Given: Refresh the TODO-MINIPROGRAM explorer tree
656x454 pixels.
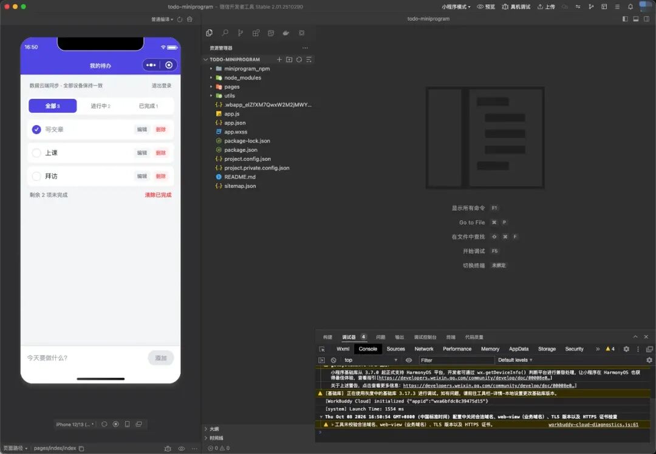Looking at the screenshot, I should (299, 59).
